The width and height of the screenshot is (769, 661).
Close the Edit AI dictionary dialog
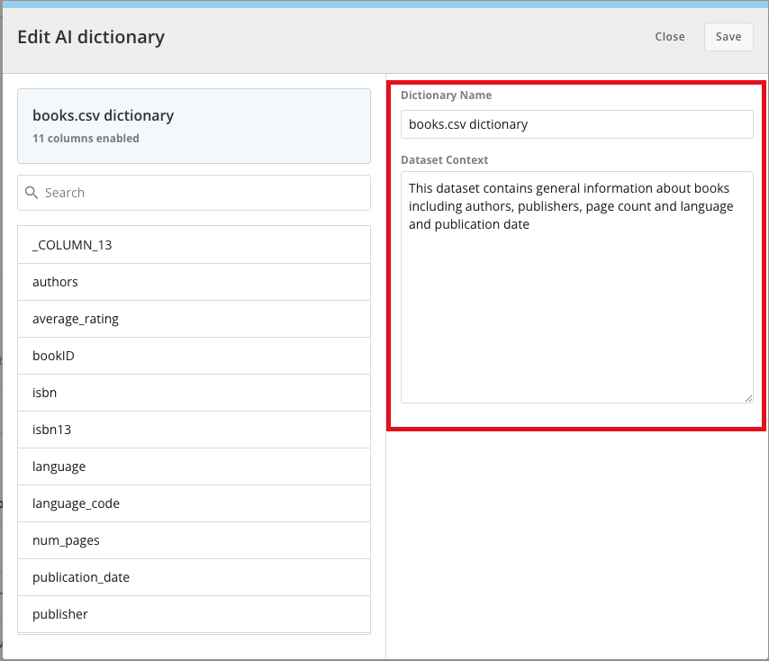point(669,37)
